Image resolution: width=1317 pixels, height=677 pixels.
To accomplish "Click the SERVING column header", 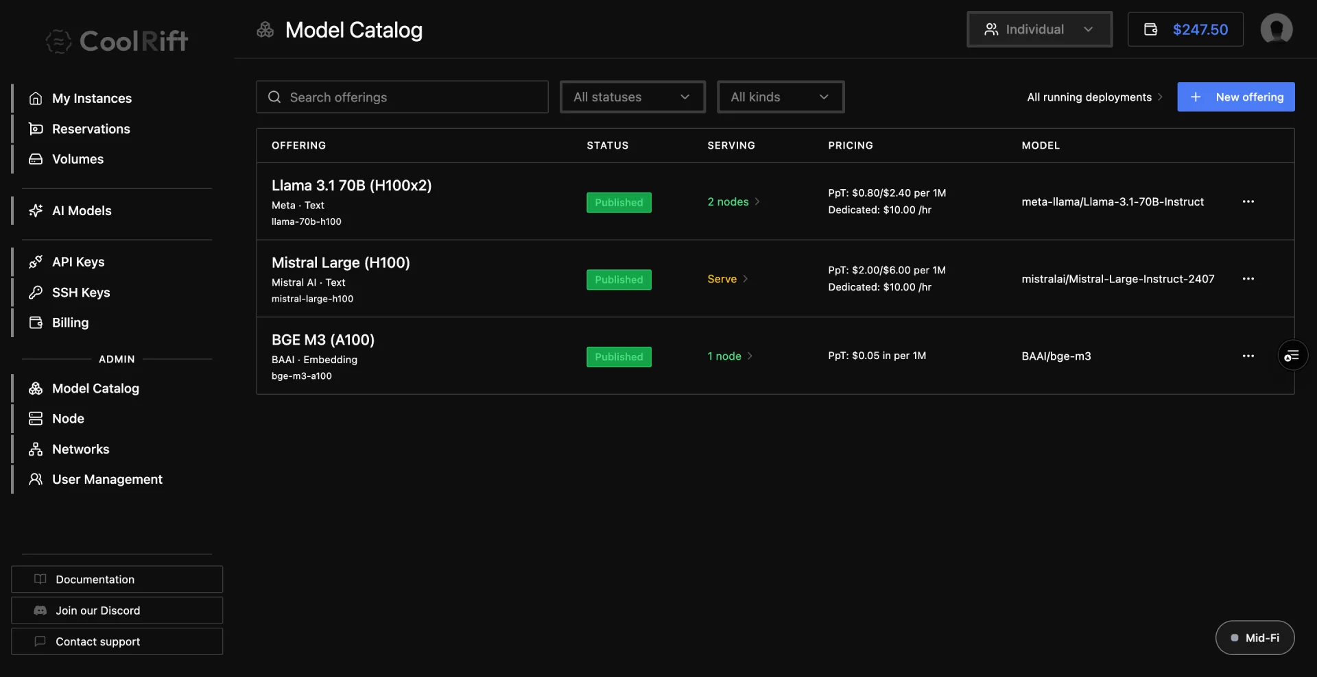I will click(x=731, y=145).
